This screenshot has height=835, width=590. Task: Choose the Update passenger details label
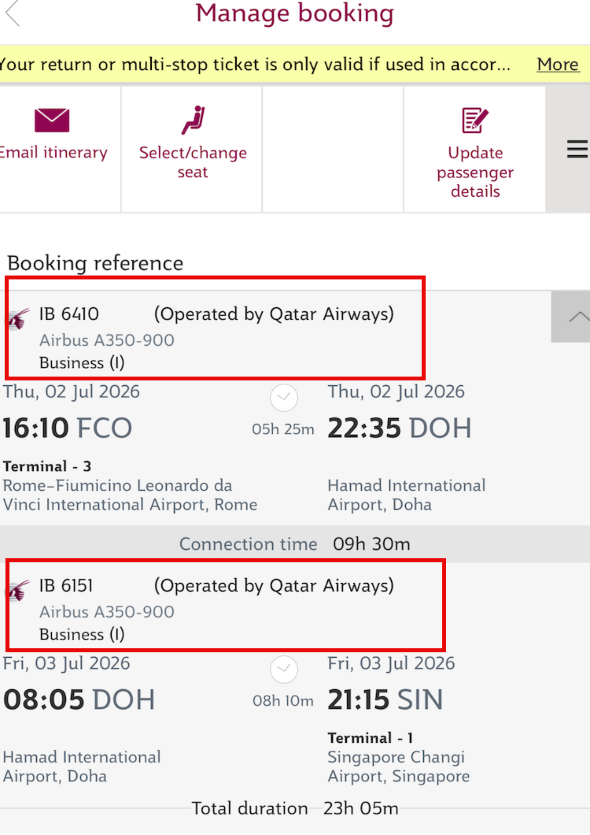475,172
